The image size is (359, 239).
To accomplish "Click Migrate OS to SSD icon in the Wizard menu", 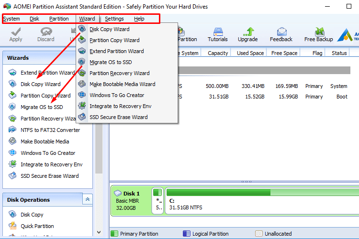I will click(x=82, y=62).
